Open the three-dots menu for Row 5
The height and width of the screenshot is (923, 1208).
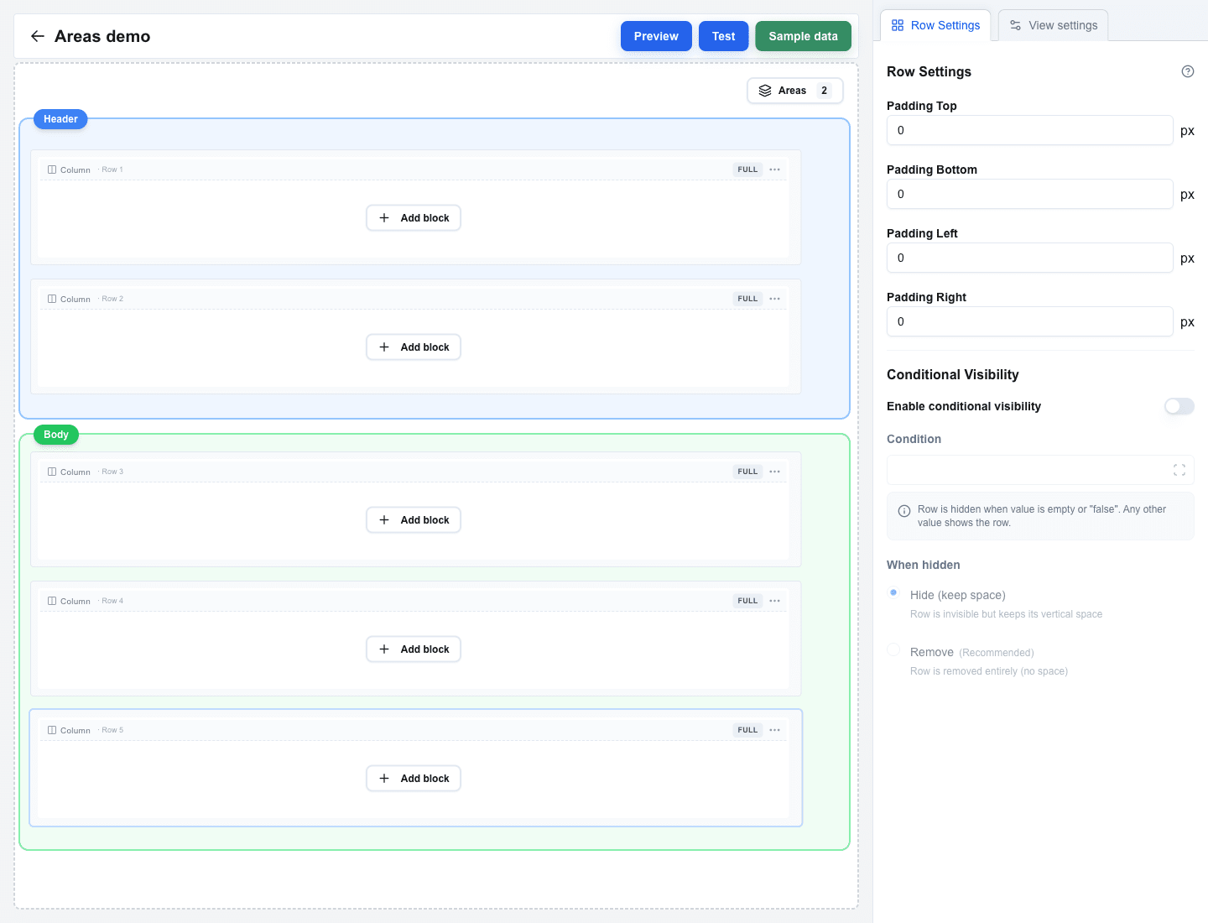pos(775,730)
